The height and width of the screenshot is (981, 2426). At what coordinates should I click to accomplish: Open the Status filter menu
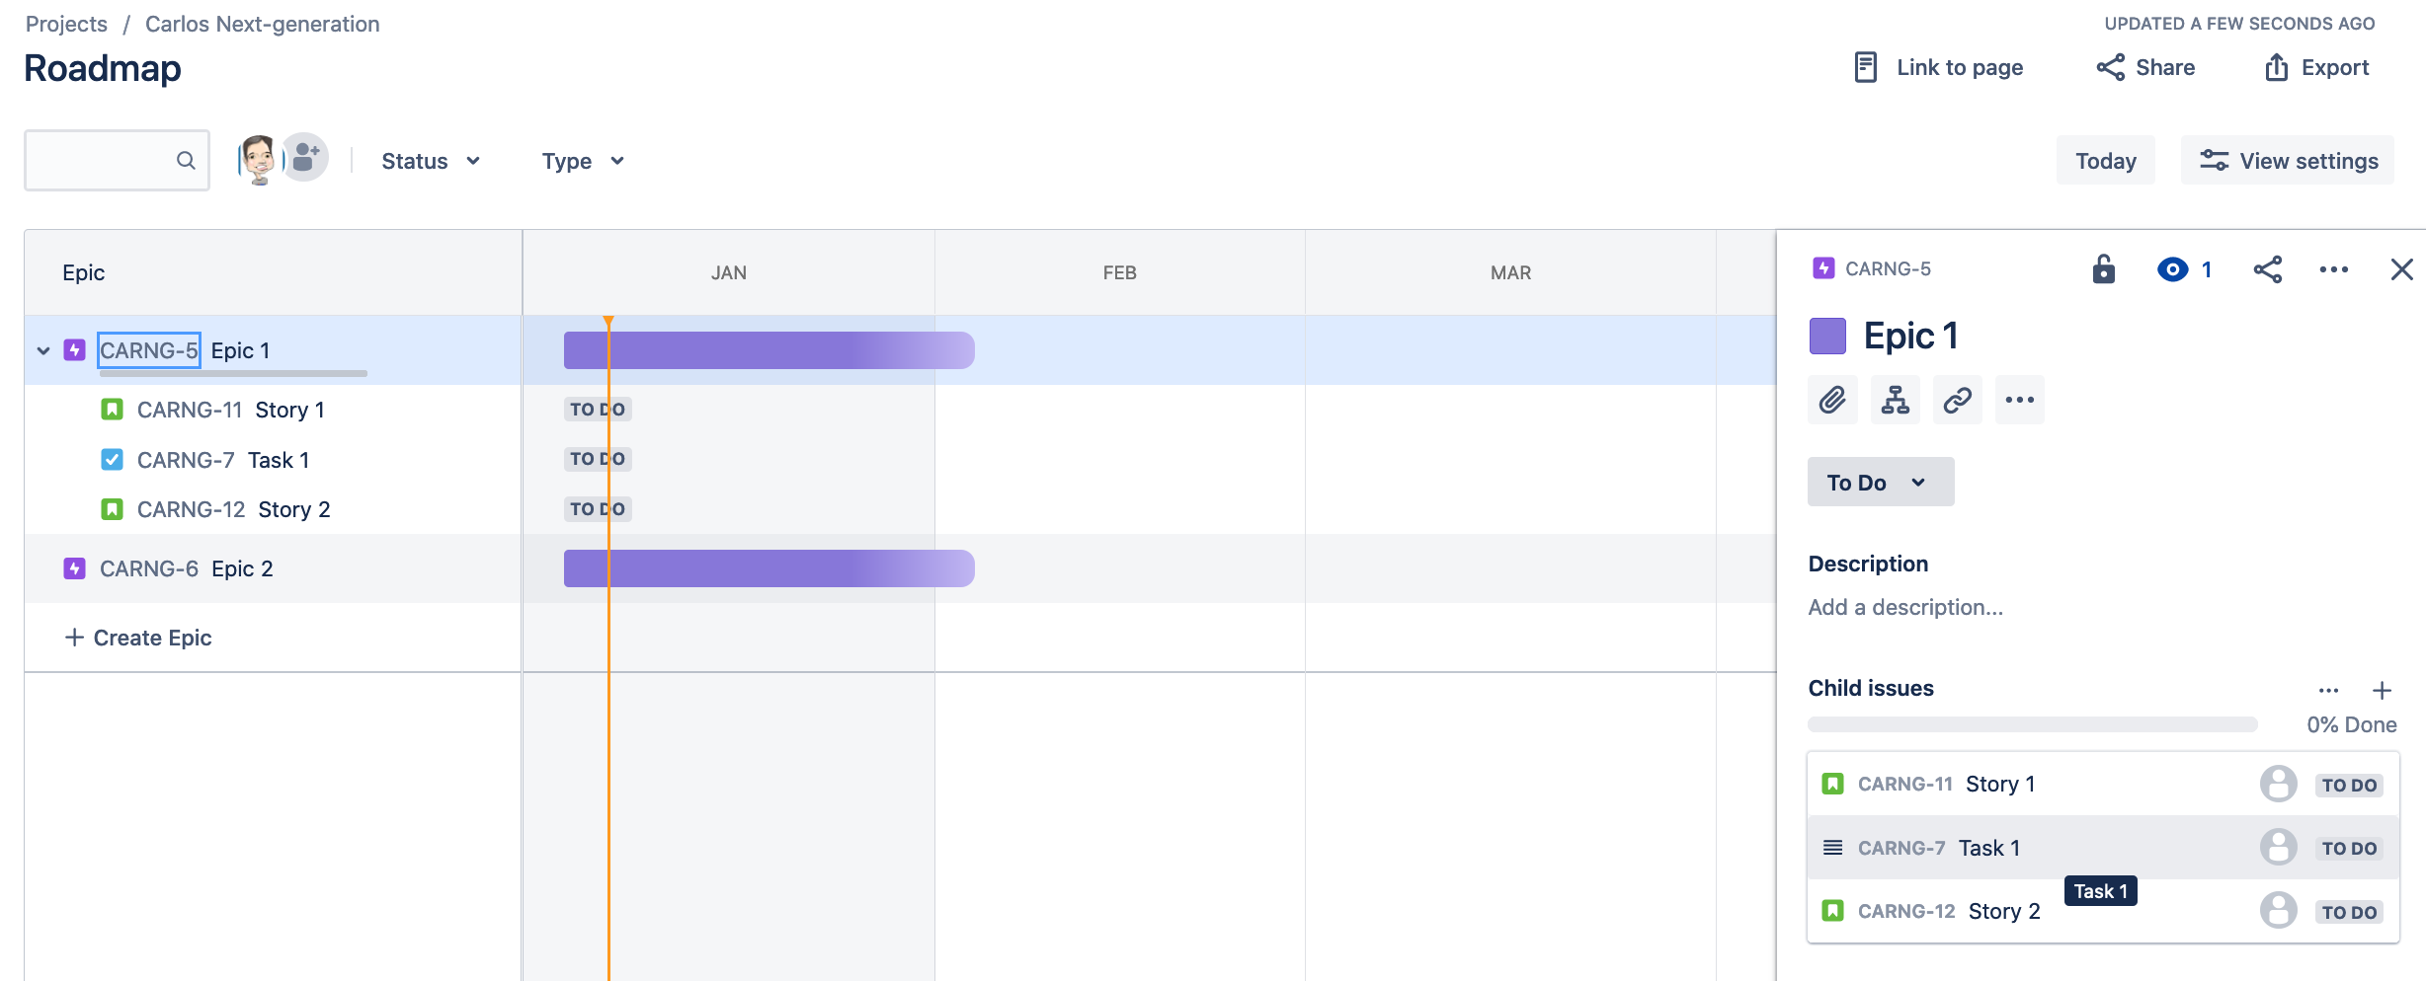tap(429, 160)
